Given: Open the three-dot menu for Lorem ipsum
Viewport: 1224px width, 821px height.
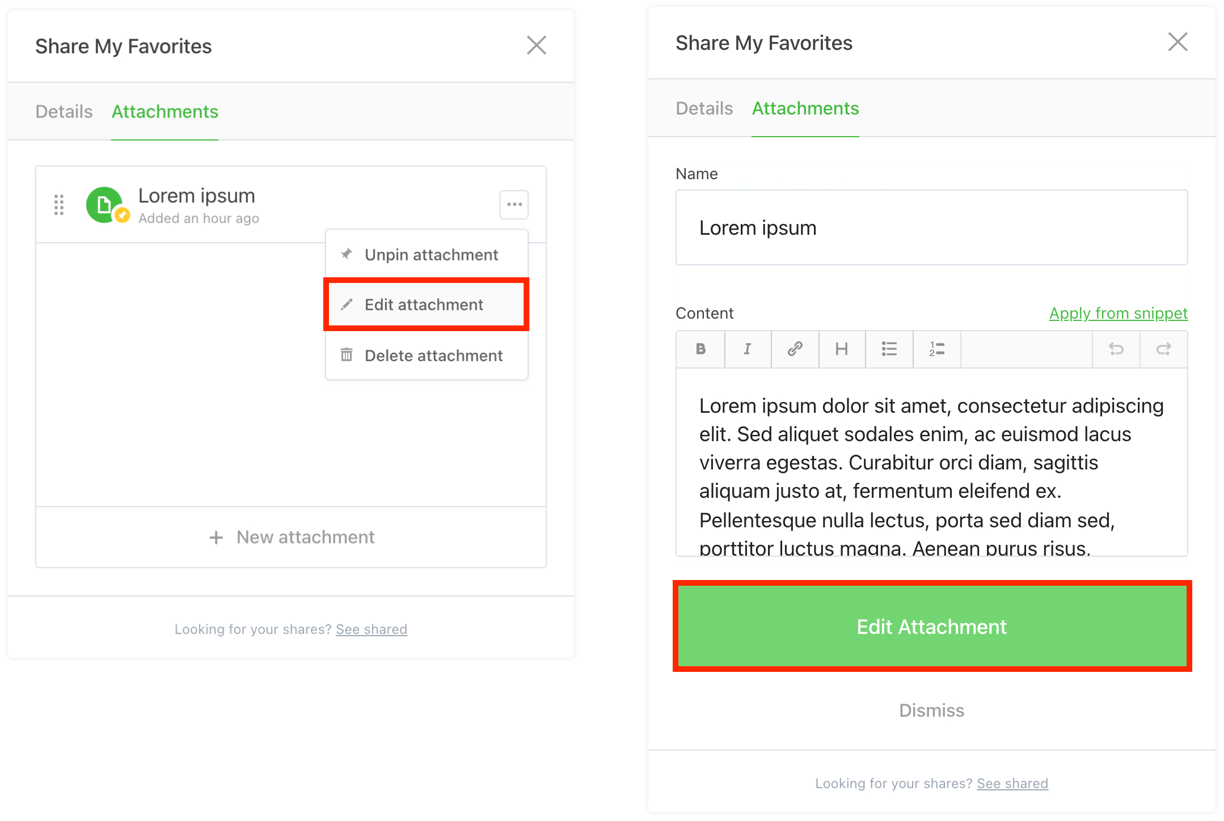Looking at the screenshot, I should (x=514, y=205).
